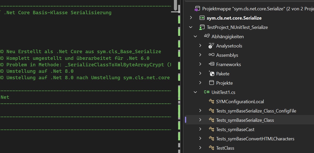Click the Analysetools icon

211,46
